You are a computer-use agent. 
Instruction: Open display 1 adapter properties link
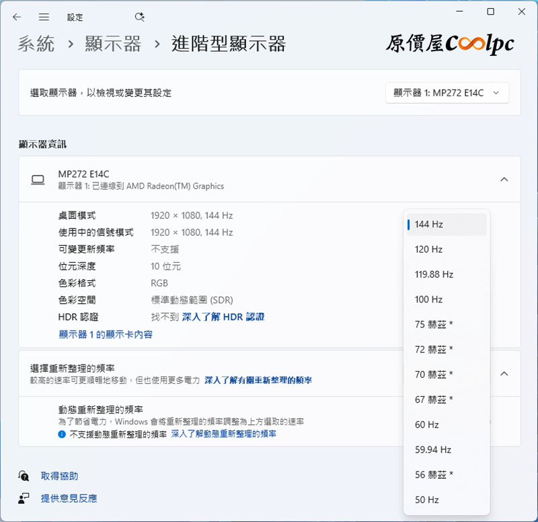(x=106, y=334)
